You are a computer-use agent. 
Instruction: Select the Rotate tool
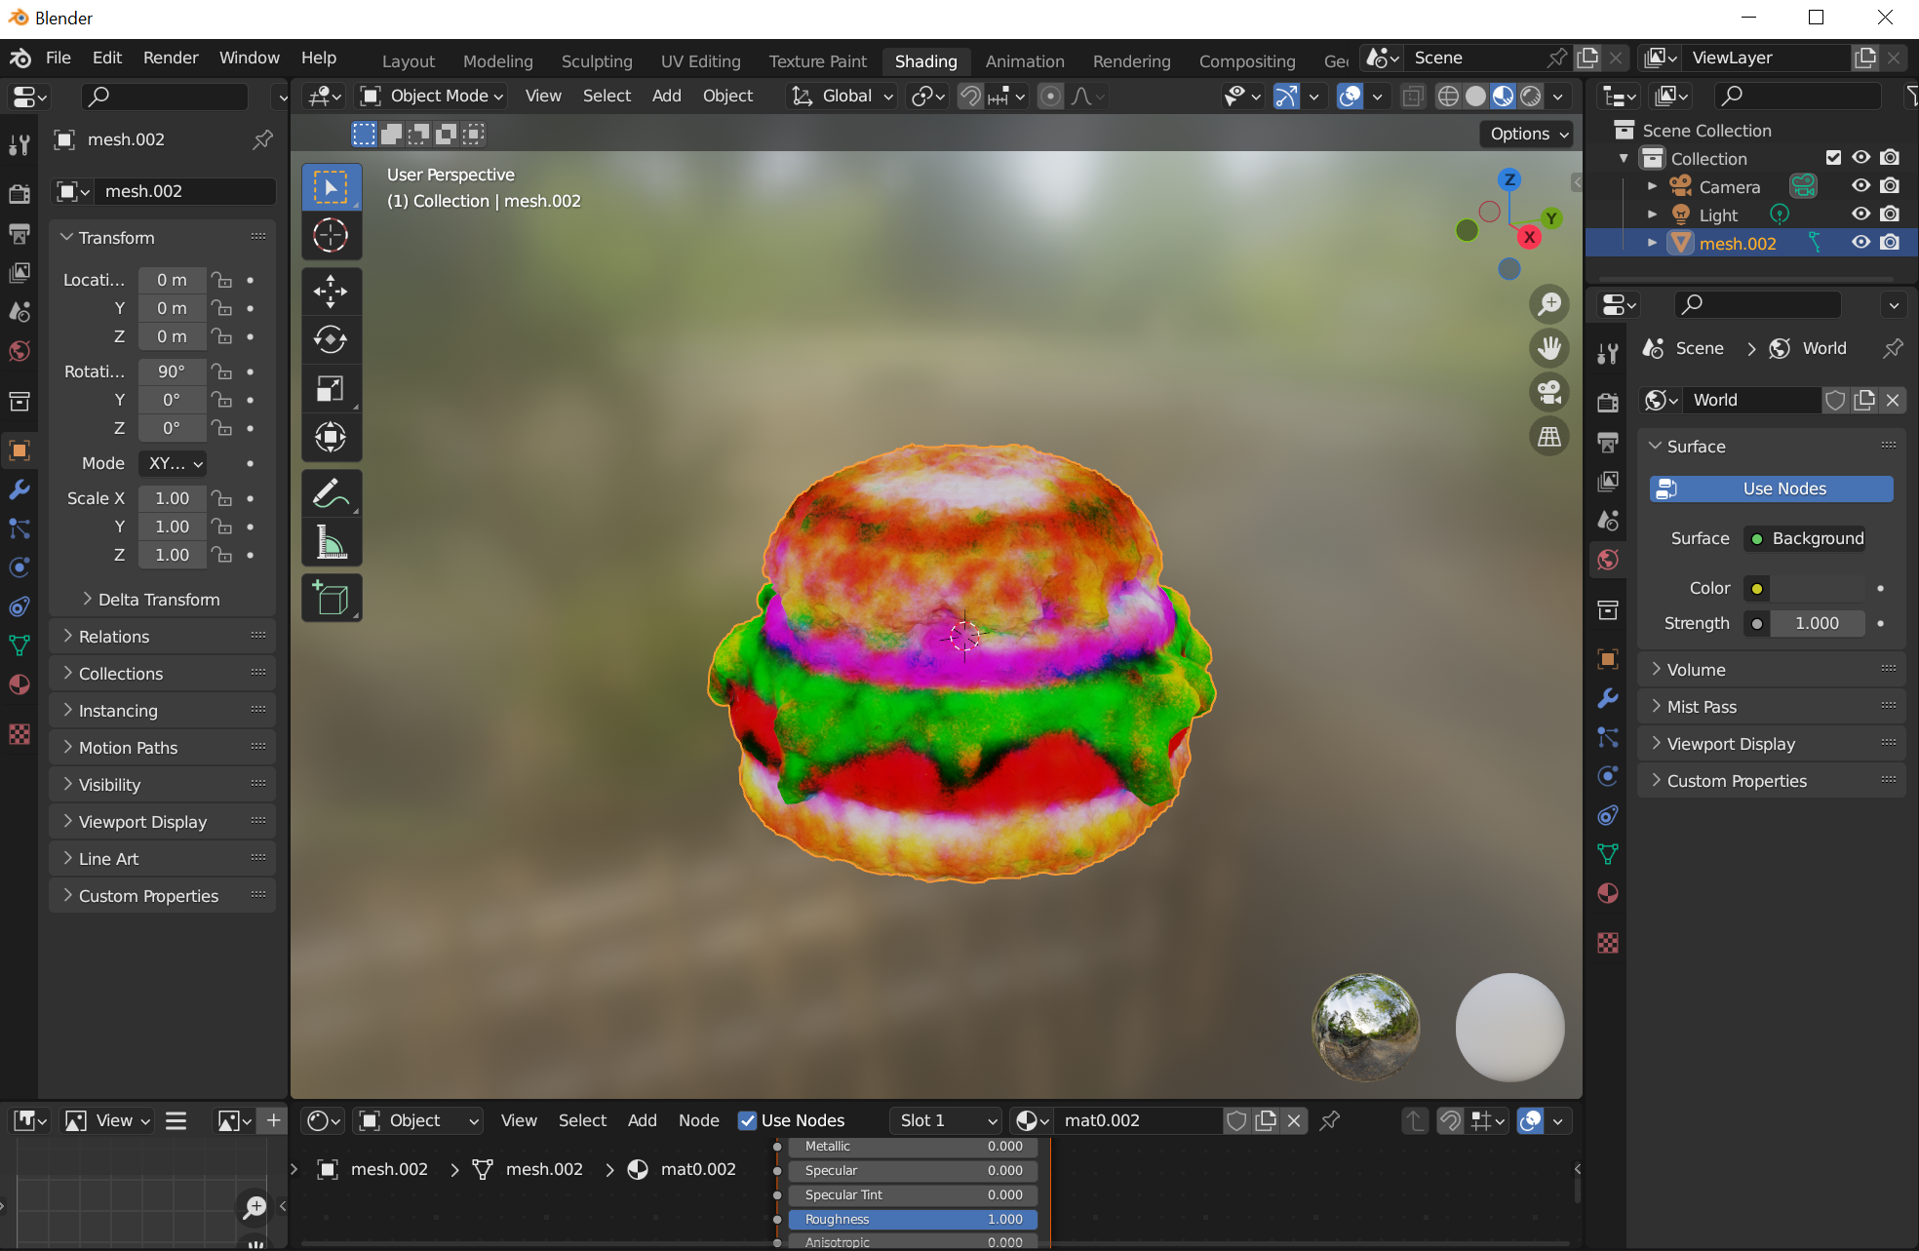pos(332,339)
